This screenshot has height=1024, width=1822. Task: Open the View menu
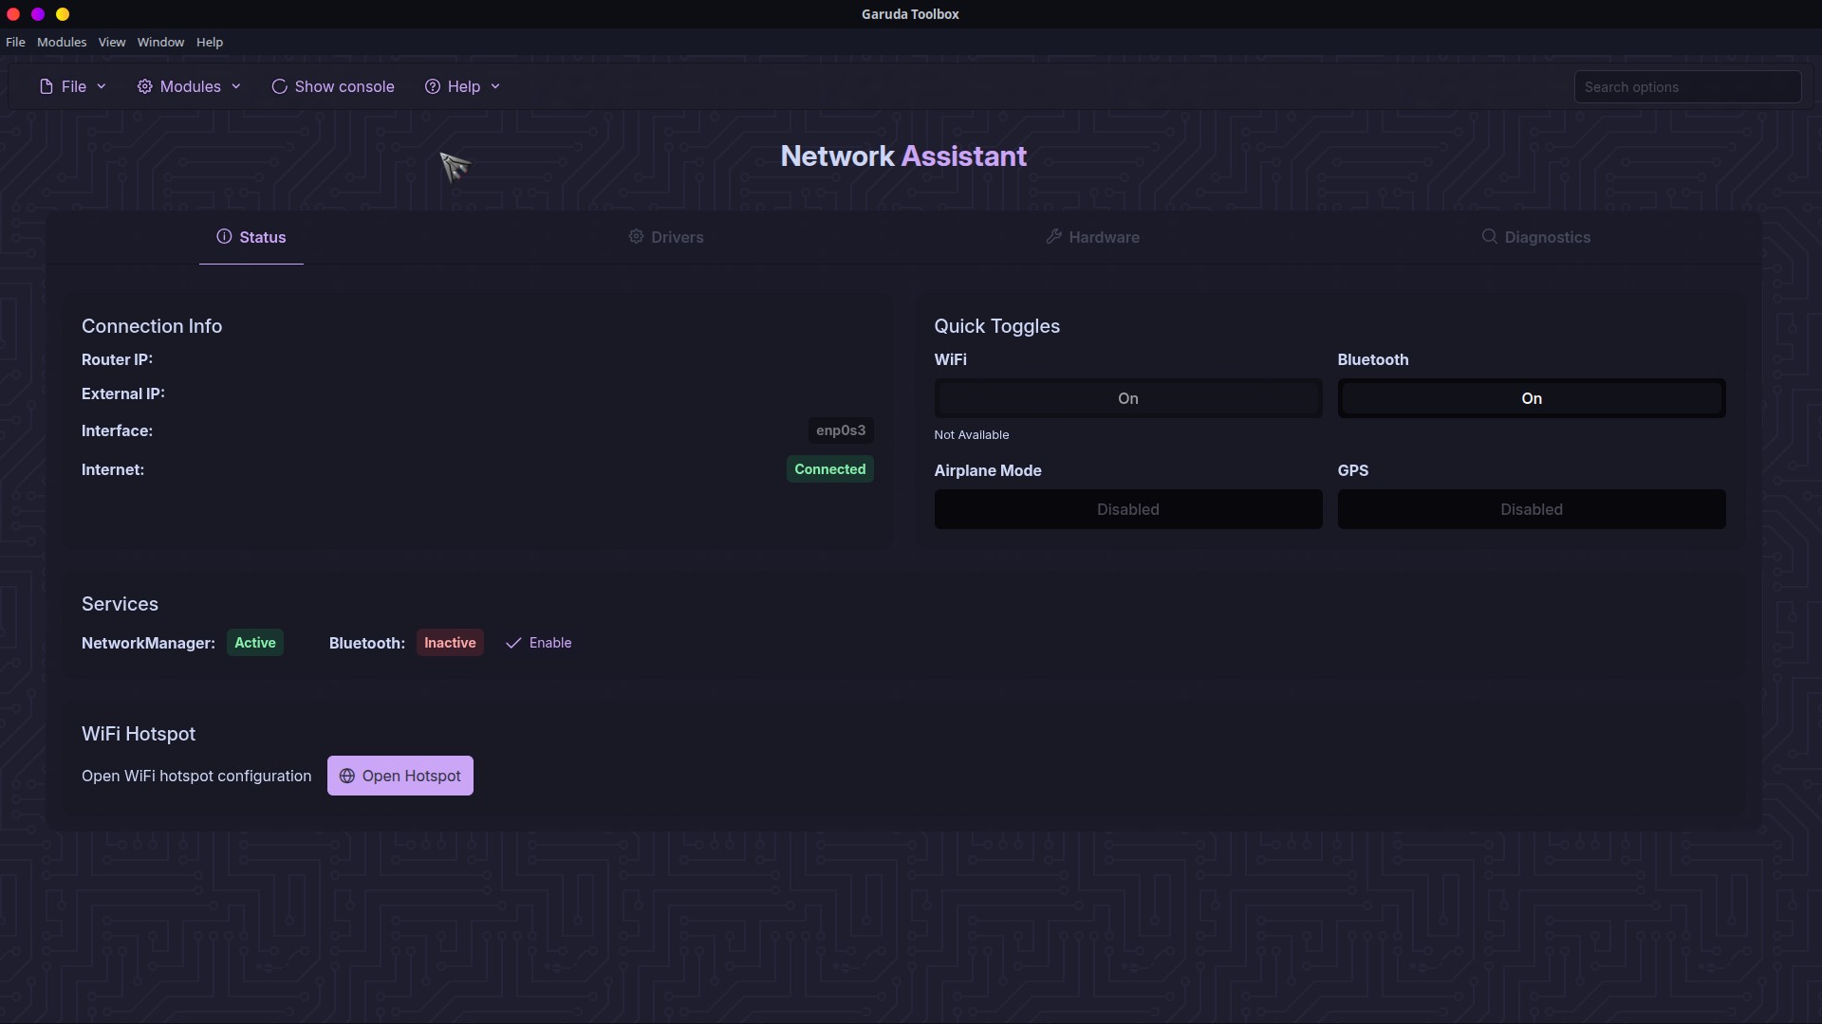[x=112, y=42]
